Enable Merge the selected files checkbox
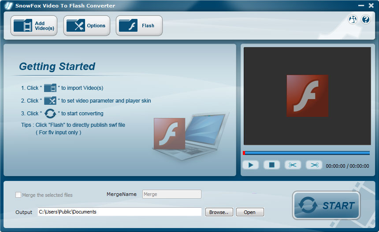This screenshot has height=232, width=379. (x=19, y=195)
